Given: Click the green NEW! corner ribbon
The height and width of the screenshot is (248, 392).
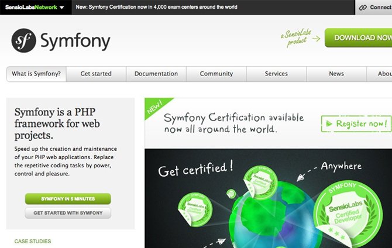Looking at the screenshot, I should coord(155,106).
